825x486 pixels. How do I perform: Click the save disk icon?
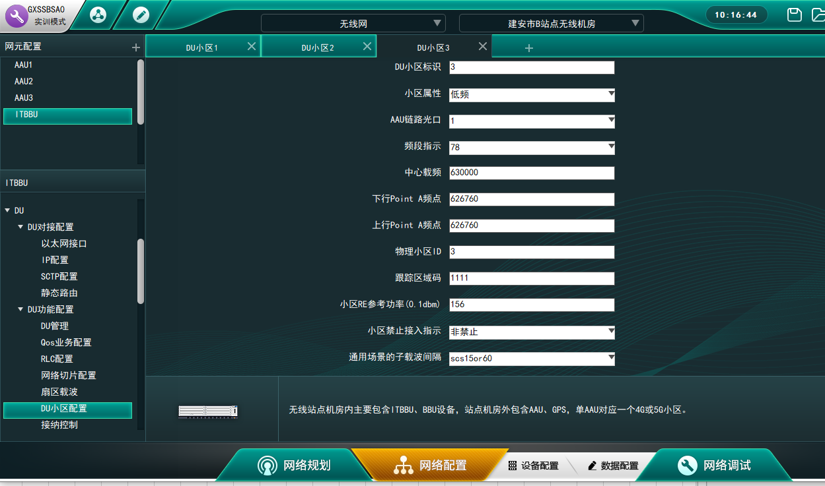click(x=795, y=15)
